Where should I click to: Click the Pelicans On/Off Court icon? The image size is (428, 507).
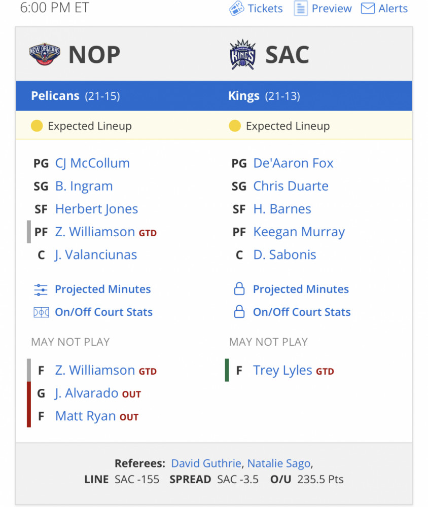click(x=41, y=312)
